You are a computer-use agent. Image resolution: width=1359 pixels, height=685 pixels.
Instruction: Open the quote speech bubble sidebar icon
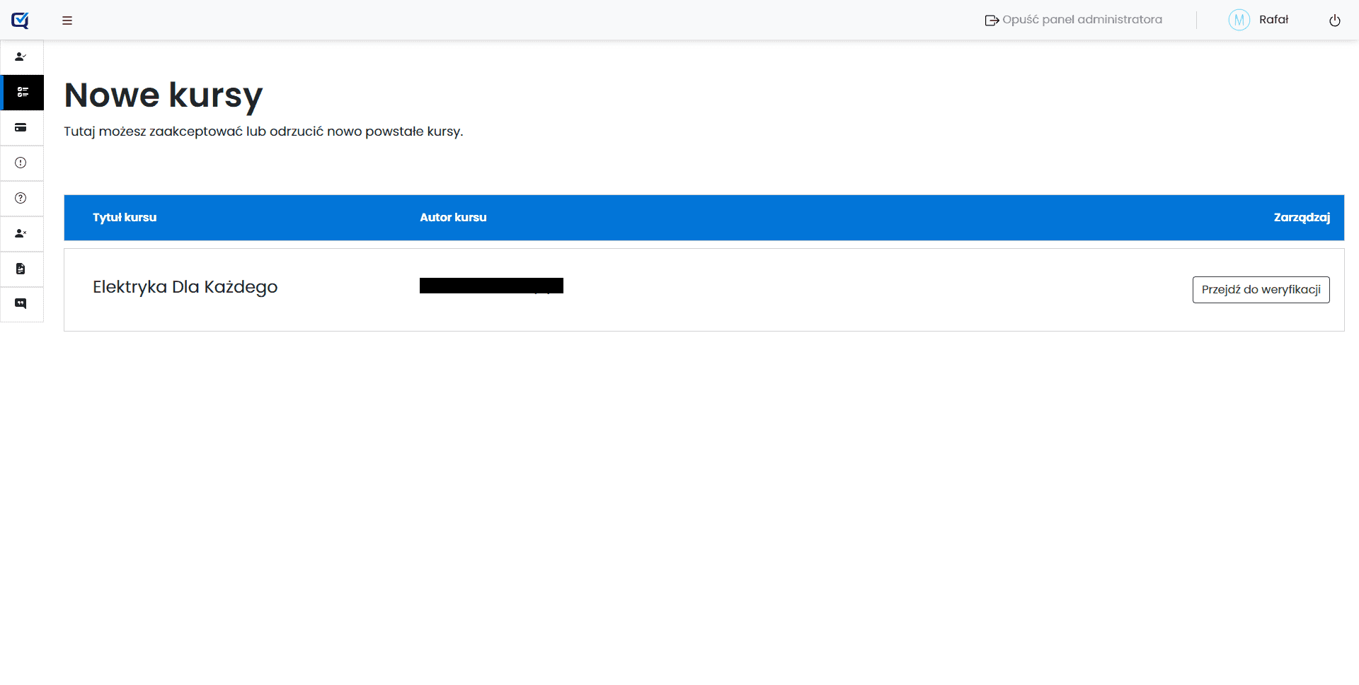(21, 304)
